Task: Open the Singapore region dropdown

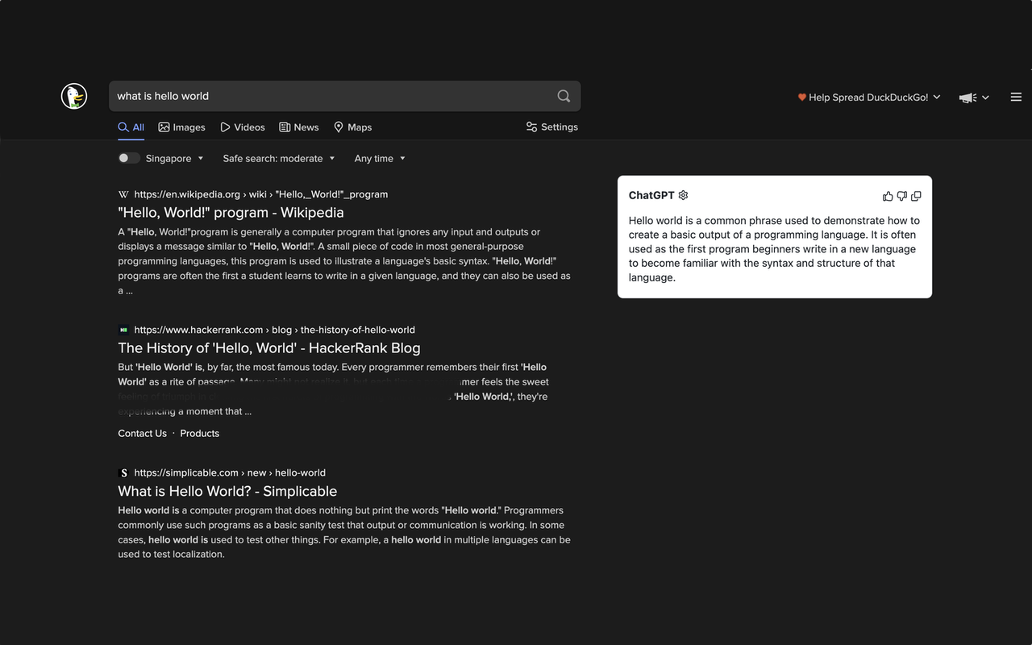Action: click(175, 159)
